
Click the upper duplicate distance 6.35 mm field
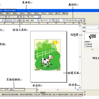point(59,20)
